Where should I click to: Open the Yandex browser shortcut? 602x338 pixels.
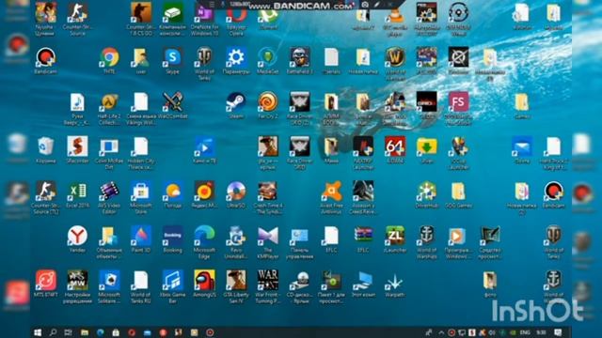point(77,236)
